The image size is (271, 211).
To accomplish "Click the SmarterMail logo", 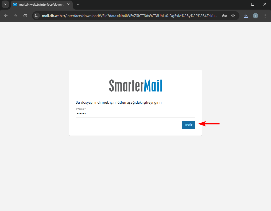I will (135, 86).
